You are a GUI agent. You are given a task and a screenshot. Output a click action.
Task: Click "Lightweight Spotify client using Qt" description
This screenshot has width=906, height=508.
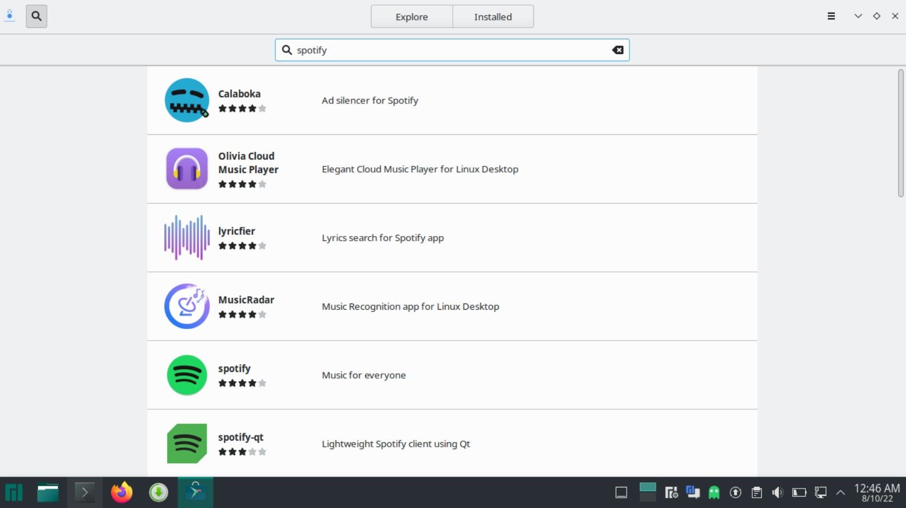coord(395,444)
